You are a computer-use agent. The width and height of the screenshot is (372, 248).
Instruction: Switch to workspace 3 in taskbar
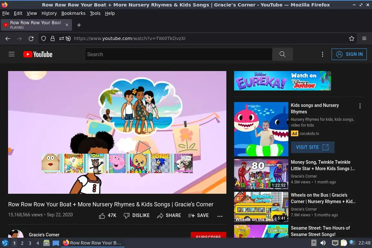[x=30, y=243]
